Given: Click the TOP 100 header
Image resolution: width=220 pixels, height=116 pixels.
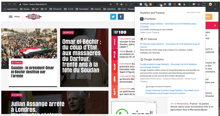Looking at the screenshot, I should (123, 32).
